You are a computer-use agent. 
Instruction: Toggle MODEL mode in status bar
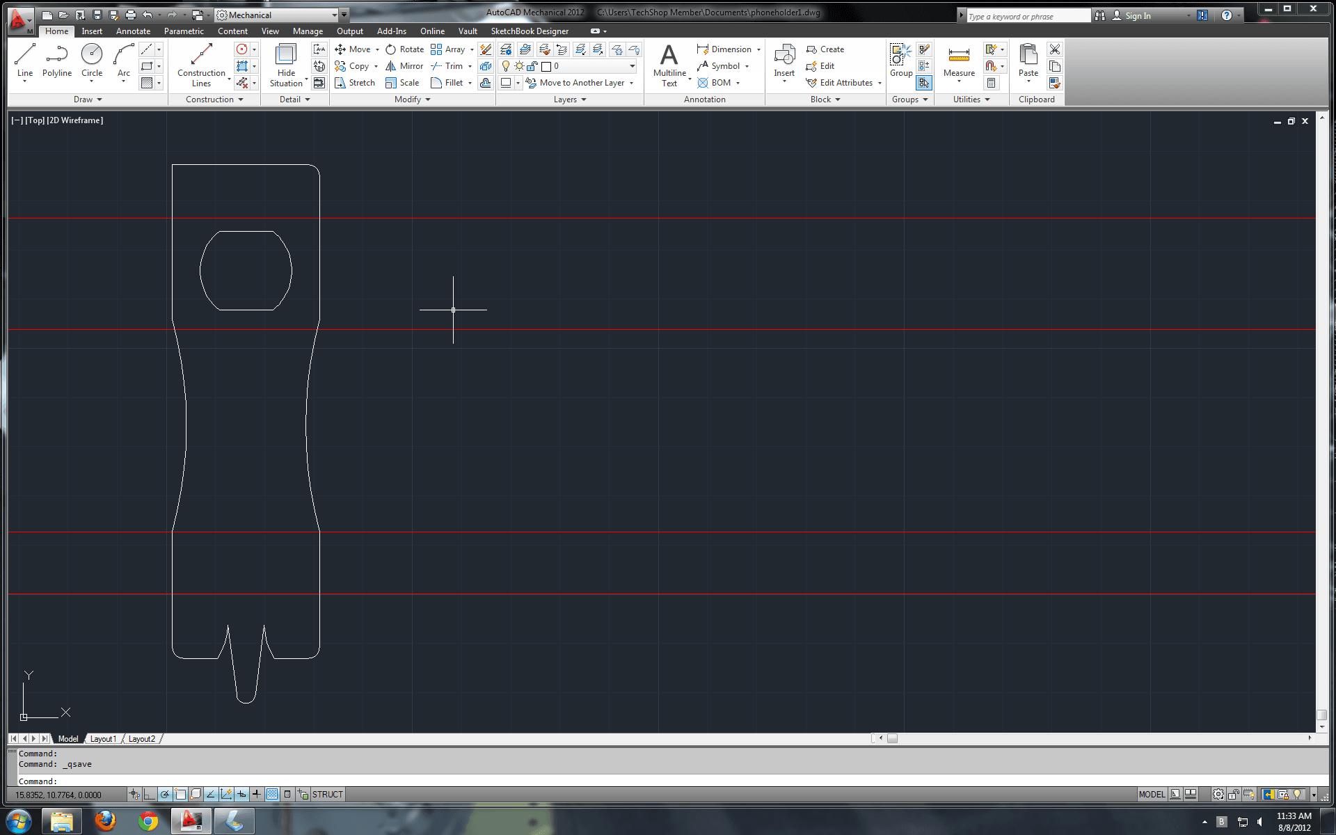pyautogui.click(x=1152, y=794)
